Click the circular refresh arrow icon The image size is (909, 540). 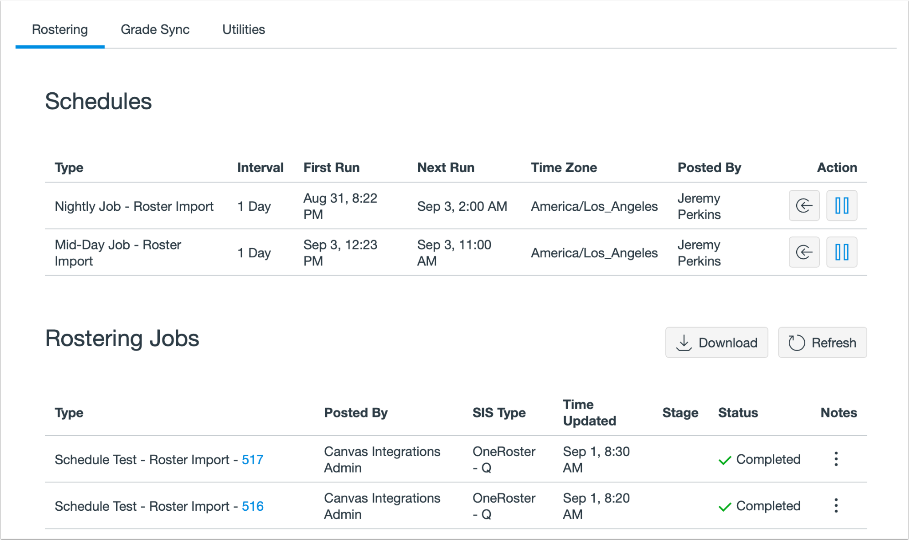(796, 343)
